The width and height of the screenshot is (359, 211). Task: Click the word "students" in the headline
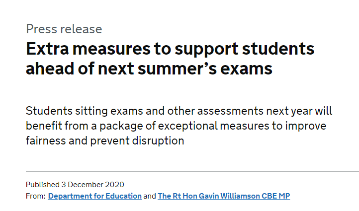(x=278, y=49)
